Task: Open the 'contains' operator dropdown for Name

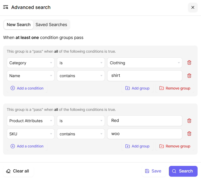Action: point(81,76)
